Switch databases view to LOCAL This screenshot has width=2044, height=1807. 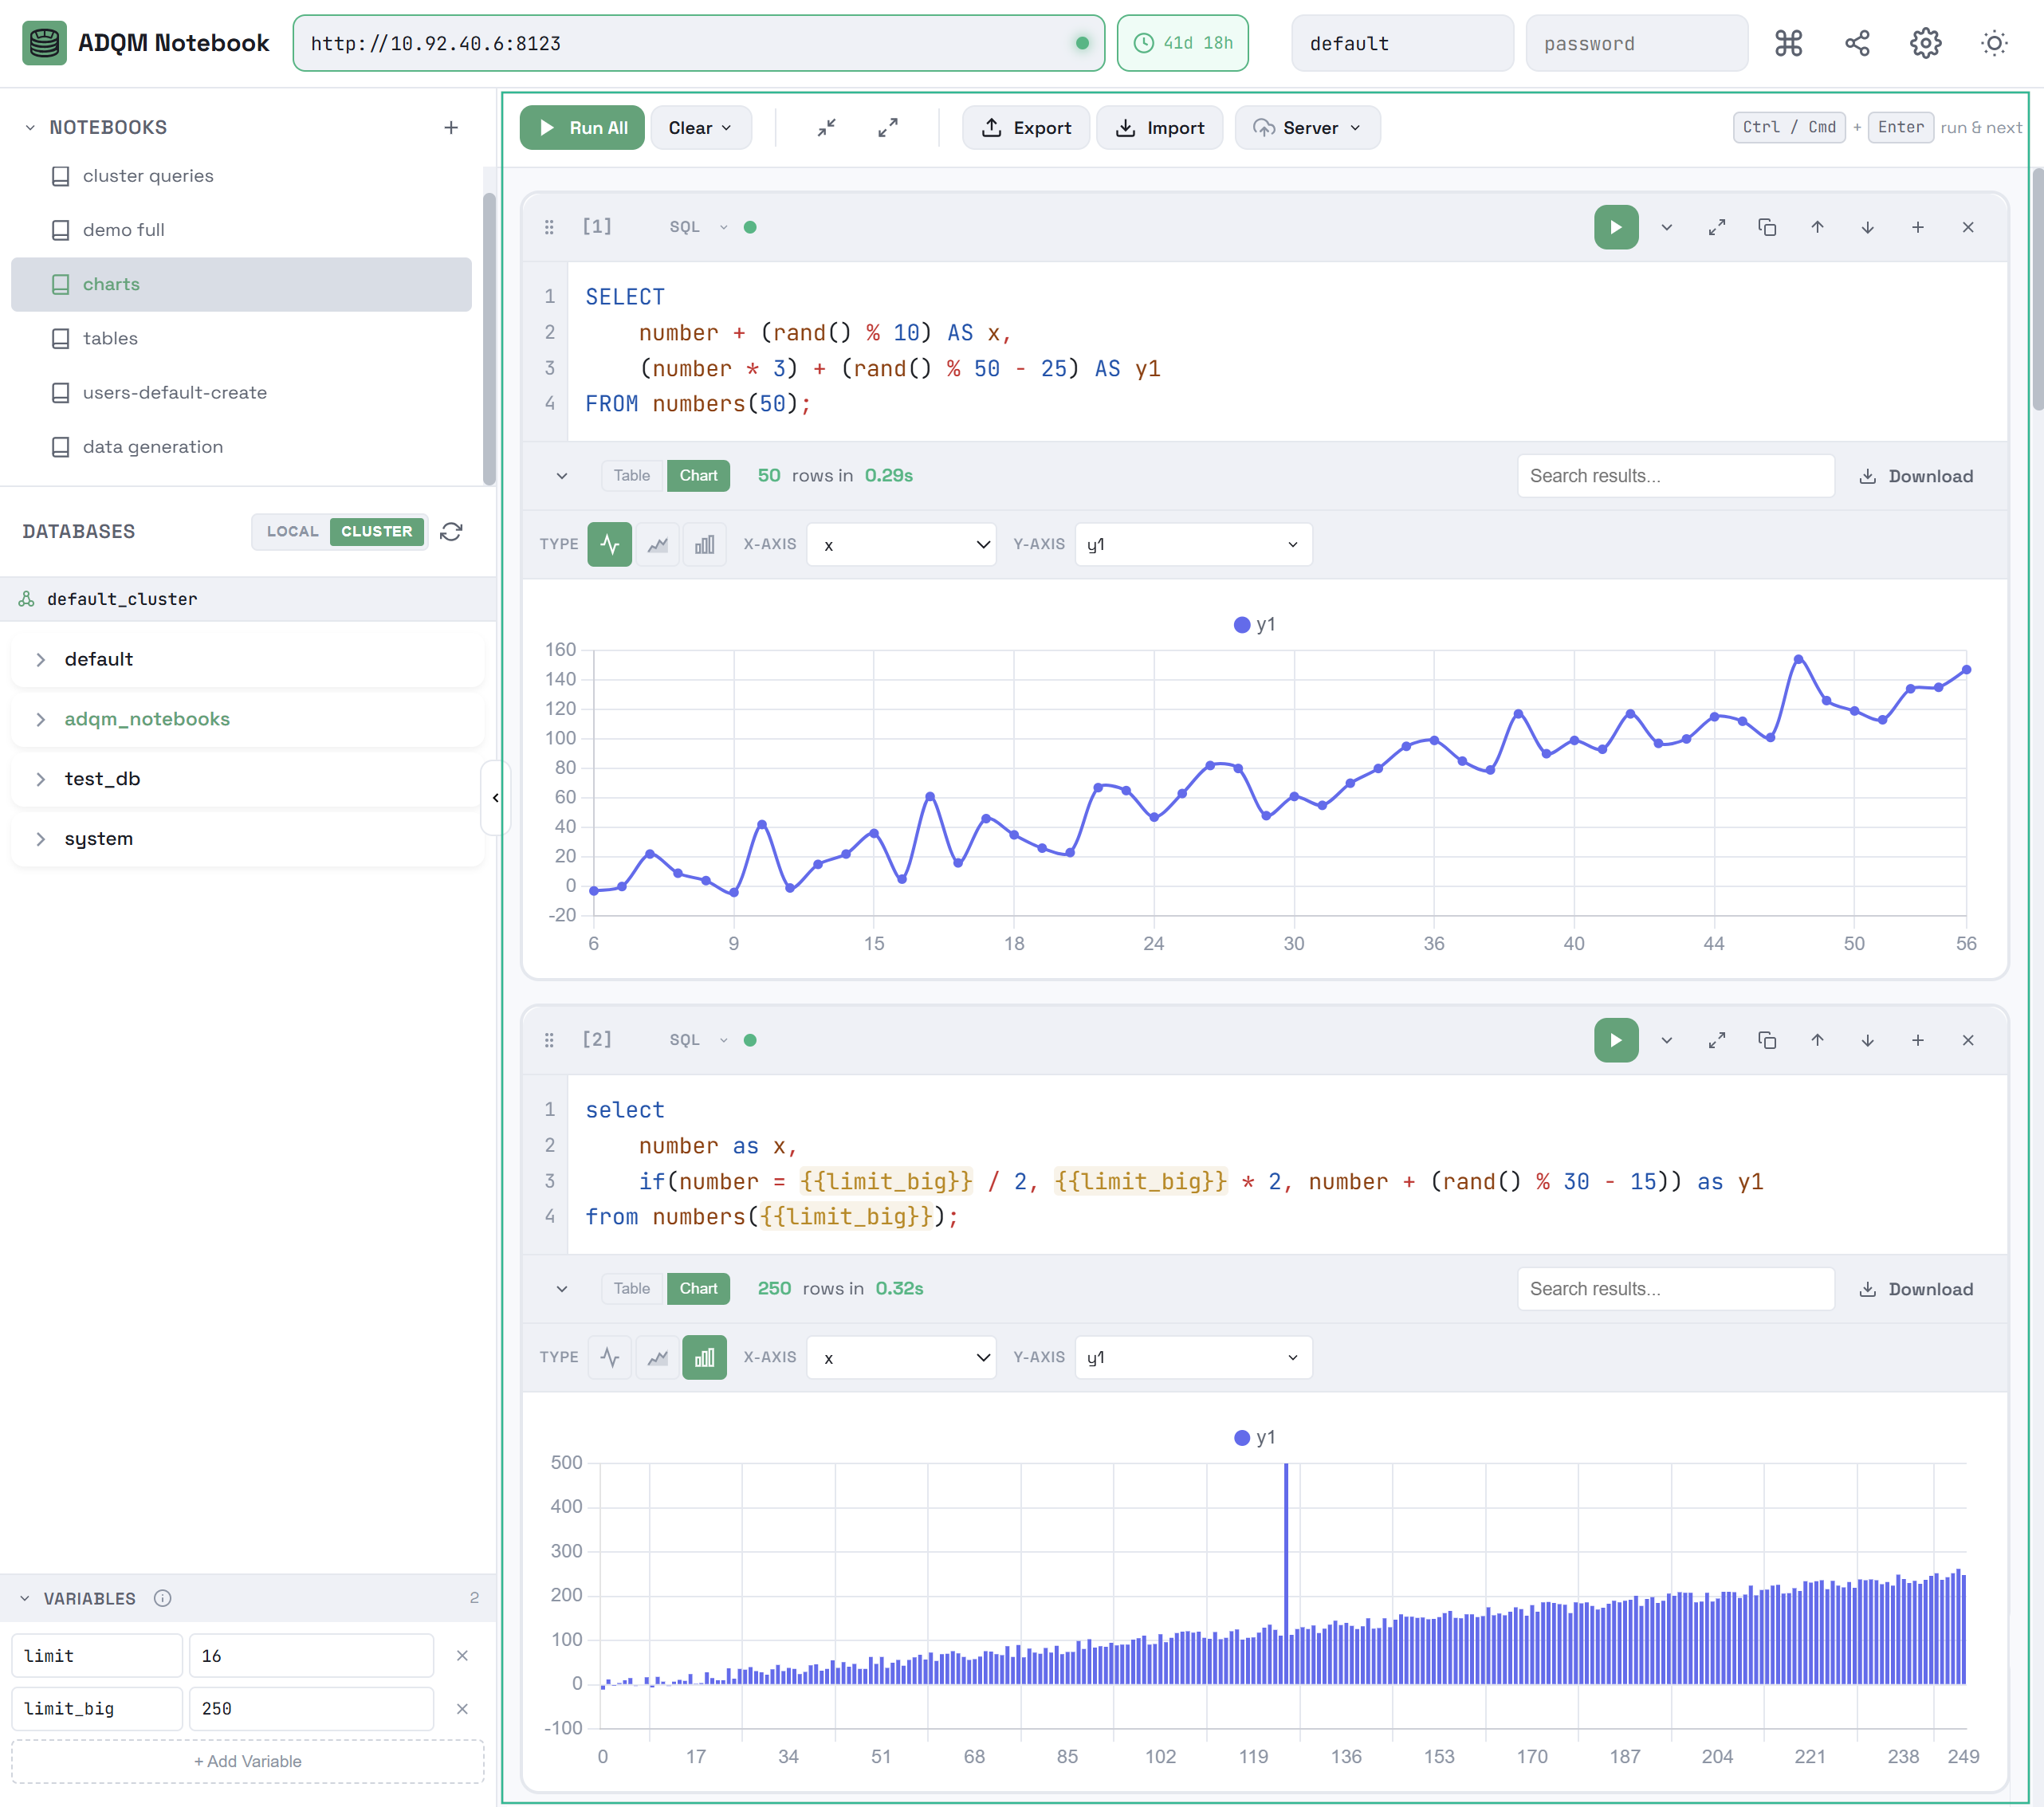click(x=292, y=531)
